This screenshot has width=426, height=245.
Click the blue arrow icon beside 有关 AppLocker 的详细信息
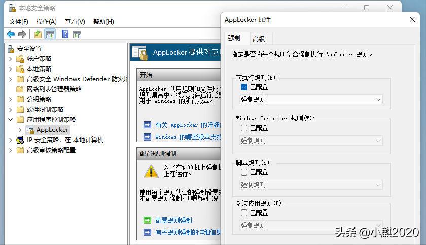click(147, 125)
